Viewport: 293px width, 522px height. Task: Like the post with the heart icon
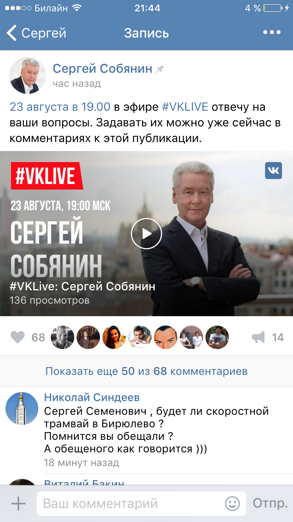click(17, 337)
